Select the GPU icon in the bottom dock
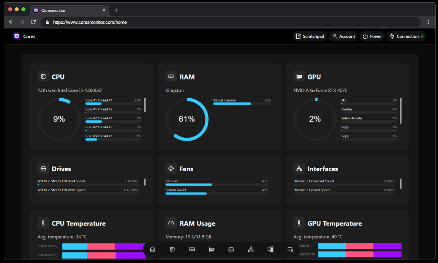 [211, 249]
